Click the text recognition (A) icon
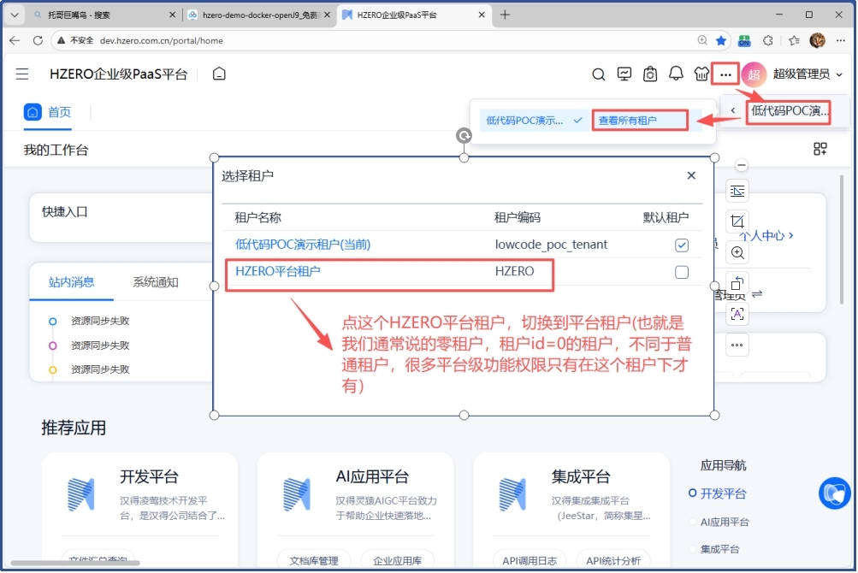858x573 pixels. (737, 314)
